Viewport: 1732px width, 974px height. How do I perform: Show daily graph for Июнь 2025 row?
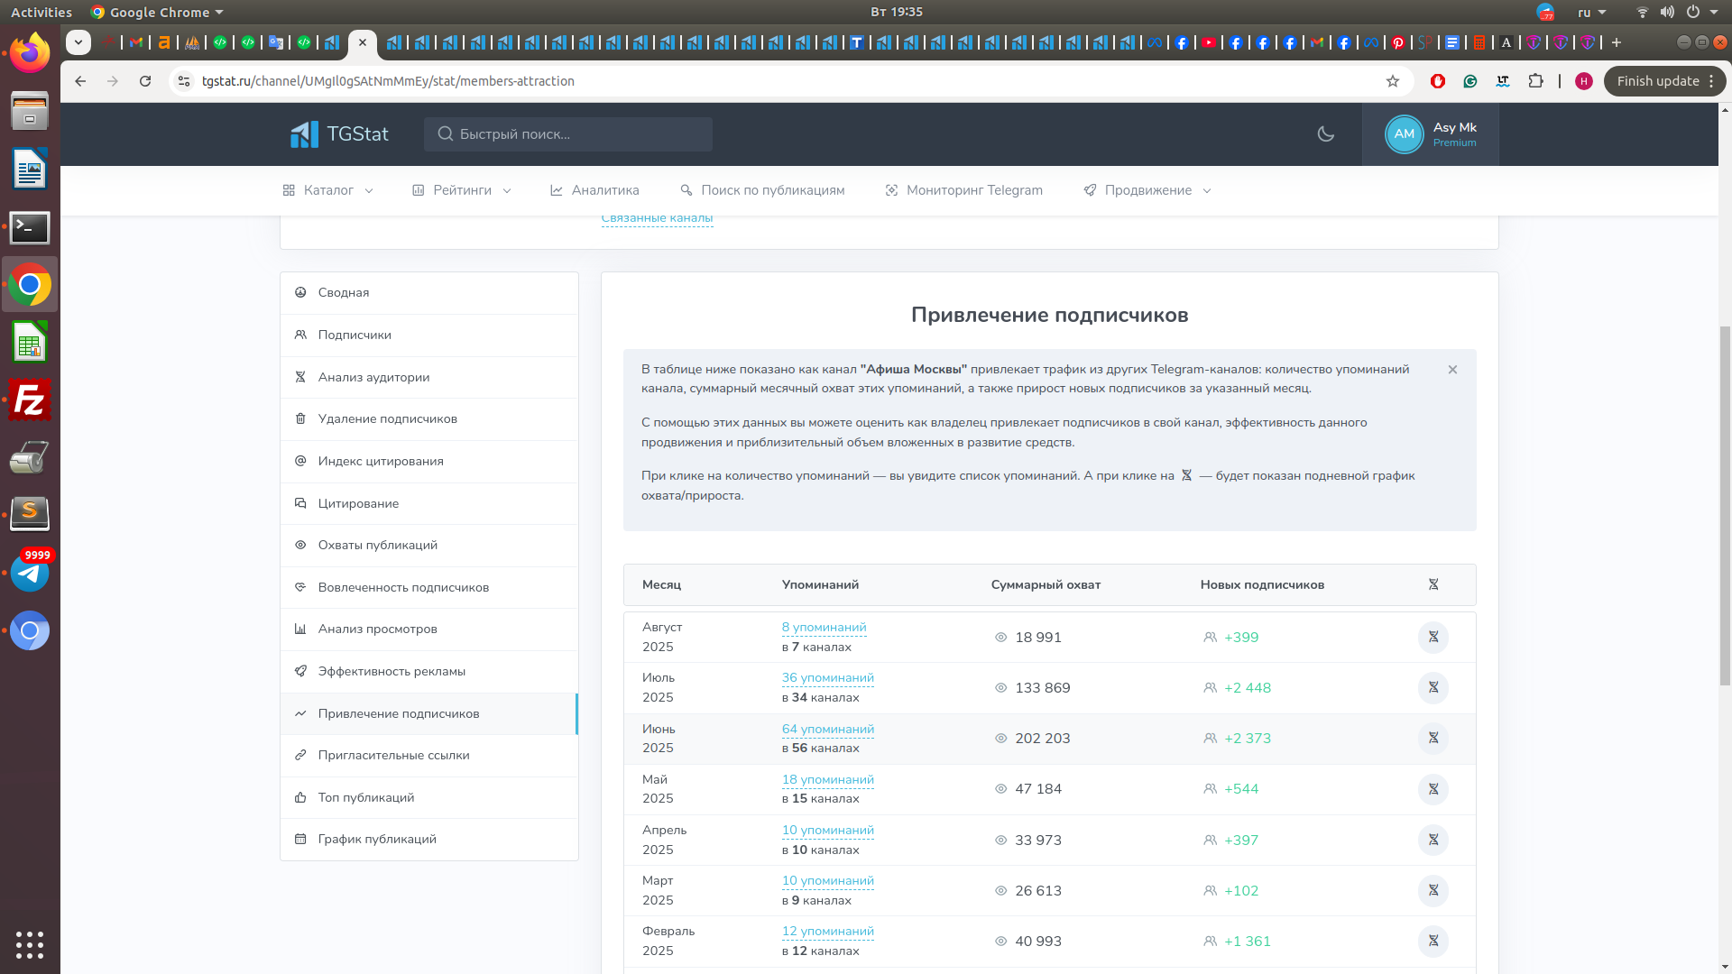point(1433,739)
